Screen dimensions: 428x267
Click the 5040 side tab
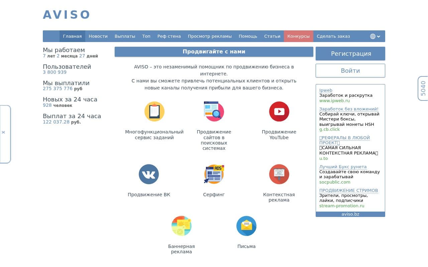tap(423, 88)
